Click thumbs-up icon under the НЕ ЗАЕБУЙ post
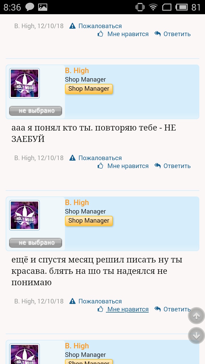The width and height of the screenshot is (205, 364). (x=100, y=166)
